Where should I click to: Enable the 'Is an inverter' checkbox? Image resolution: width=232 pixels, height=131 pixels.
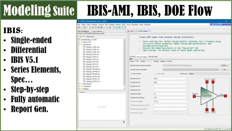coord(131,74)
